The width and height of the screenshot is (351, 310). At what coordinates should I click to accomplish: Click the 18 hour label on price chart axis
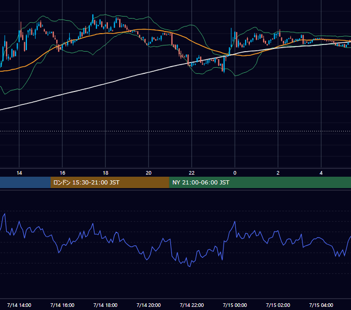[105, 173]
